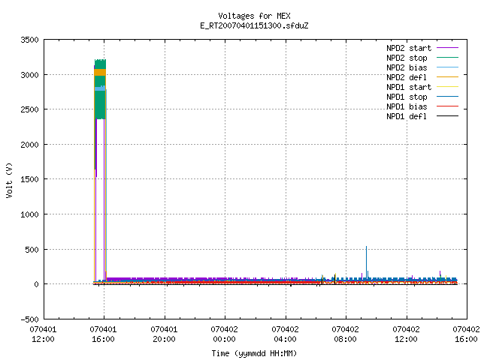Image resolution: width=481 pixels, height=360 pixels.
Task: Click the blue NPD1 stop legend line
Action: coord(448,97)
